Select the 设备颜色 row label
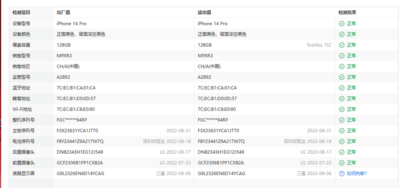The width and height of the screenshot is (400, 188). (21, 34)
